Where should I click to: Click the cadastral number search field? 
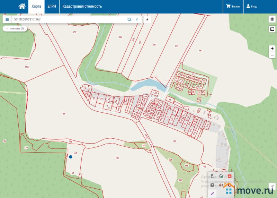click(x=69, y=19)
